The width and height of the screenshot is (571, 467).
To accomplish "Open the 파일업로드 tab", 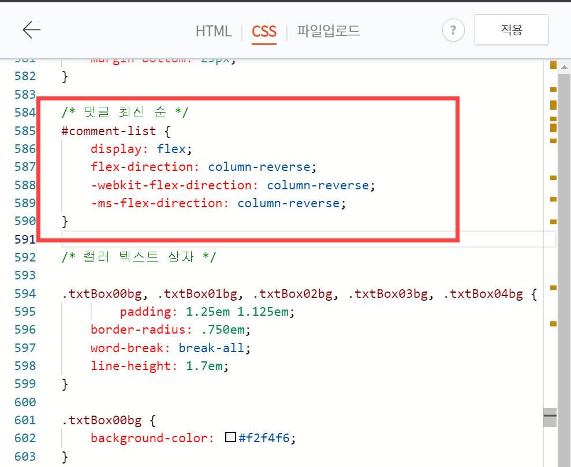I will point(328,32).
